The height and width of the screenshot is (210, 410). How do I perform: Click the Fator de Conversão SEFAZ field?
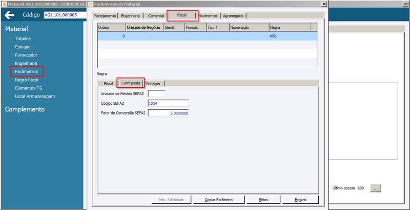168,113
